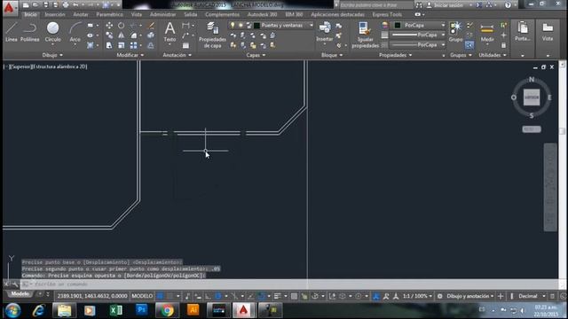
Task: Expand the Anotación panel
Action: coord(177,55)
